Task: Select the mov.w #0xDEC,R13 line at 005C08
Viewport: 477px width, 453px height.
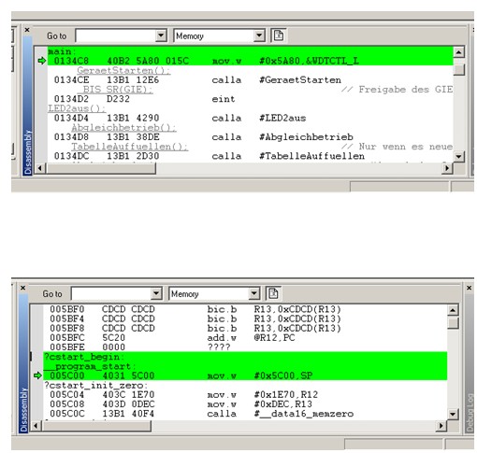Action: point(245,404)
